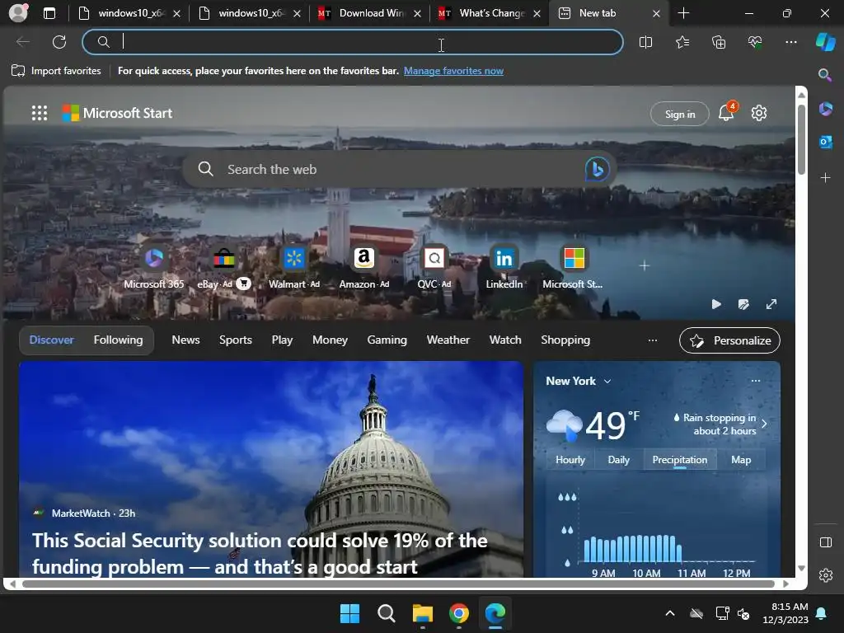Open the Favorites star icon

682,42
